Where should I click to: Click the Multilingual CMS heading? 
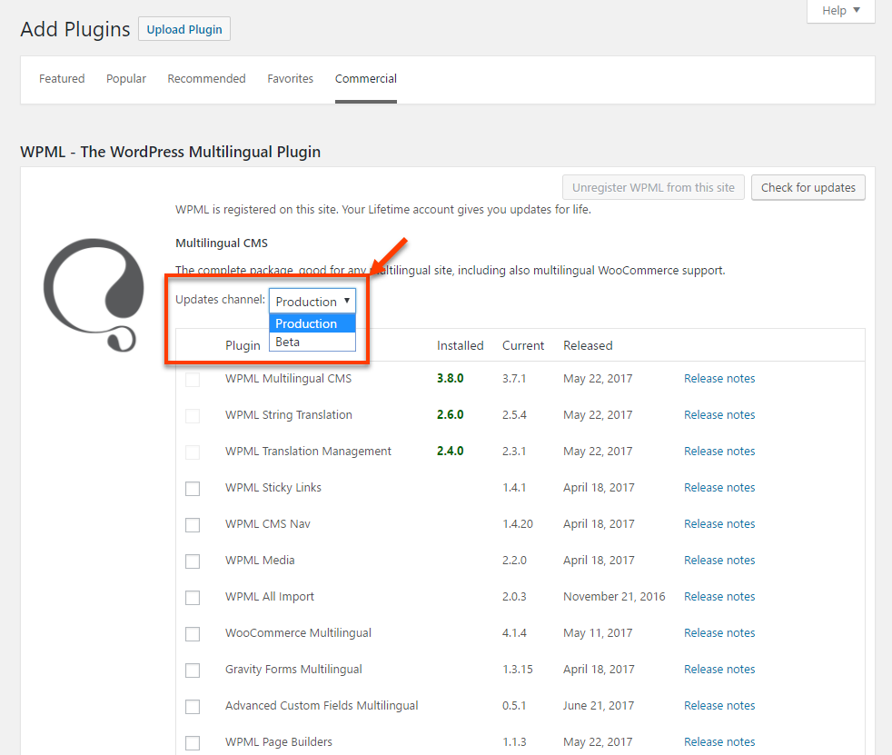click(x=222, y=243)
